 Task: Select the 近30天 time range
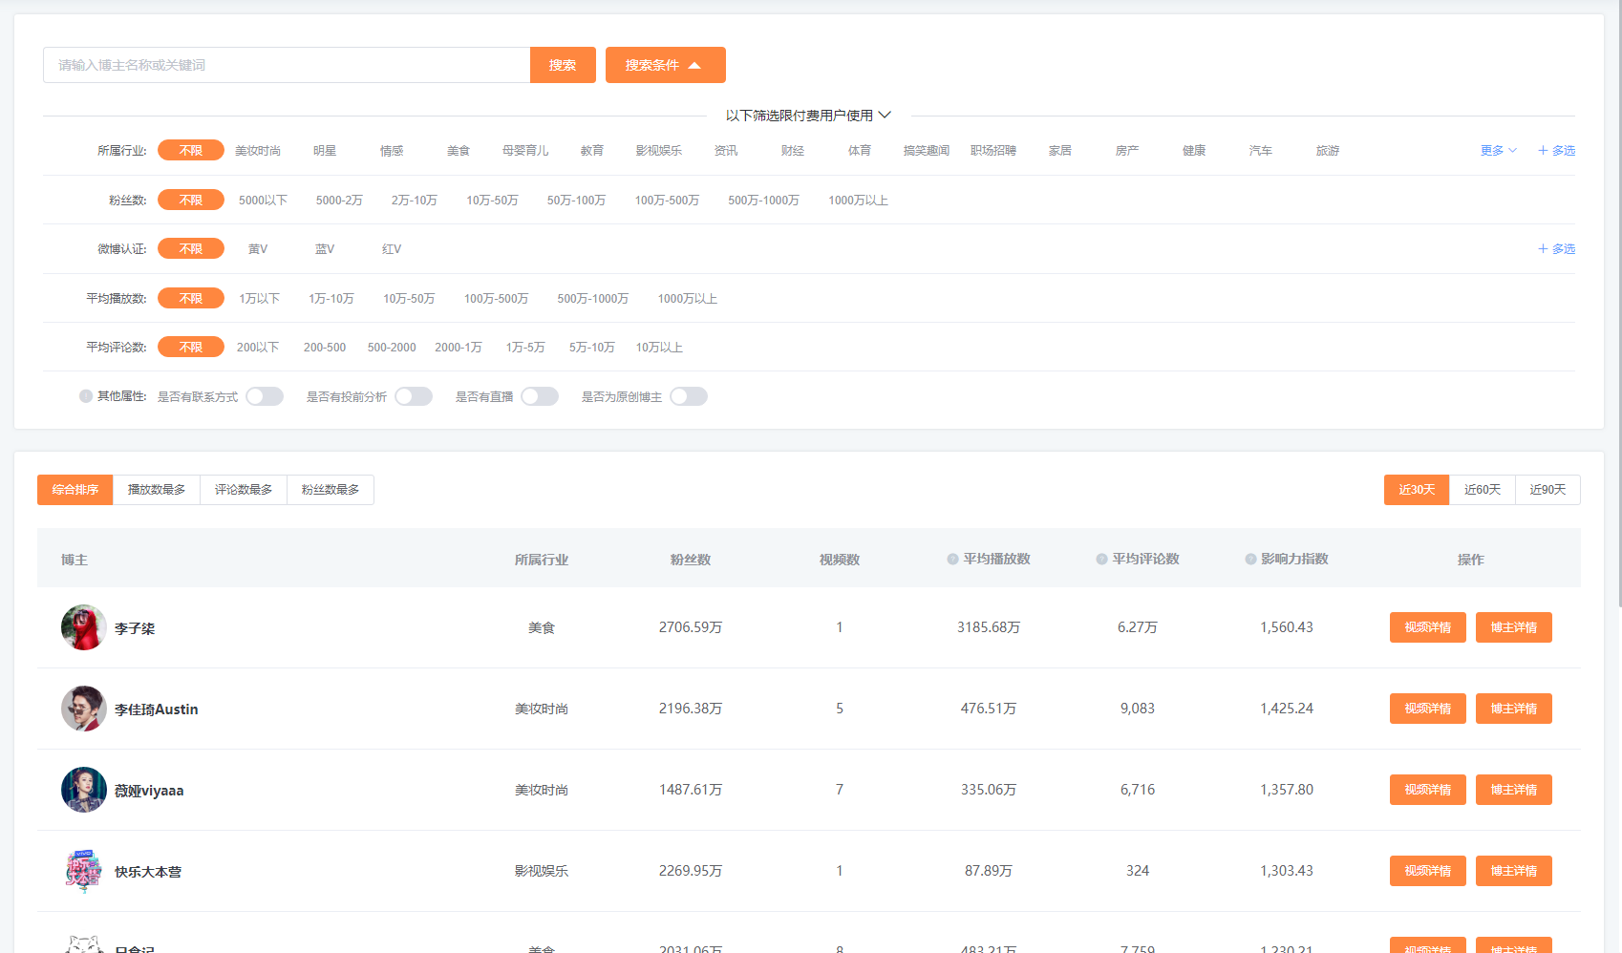[1417, 490]
